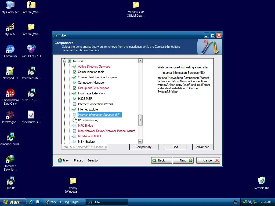Viewport: 275px width, 206px height.
Task: Click Next to continue
Action: 183,160
